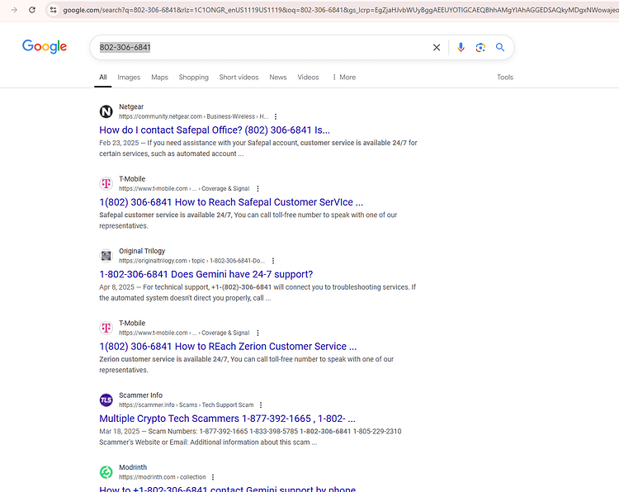Expand the More search filters menu
The image size is (619, 492).
coord(344,78)
